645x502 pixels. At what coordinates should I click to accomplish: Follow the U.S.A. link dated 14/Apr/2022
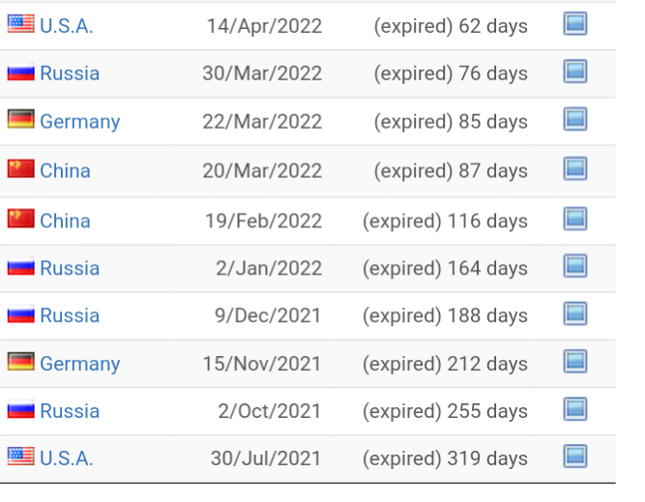[67, 26]
